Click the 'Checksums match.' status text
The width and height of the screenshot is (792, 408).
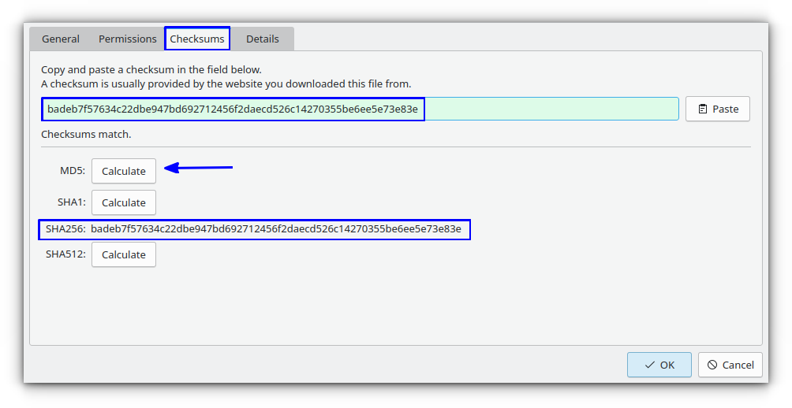[86, 134]
